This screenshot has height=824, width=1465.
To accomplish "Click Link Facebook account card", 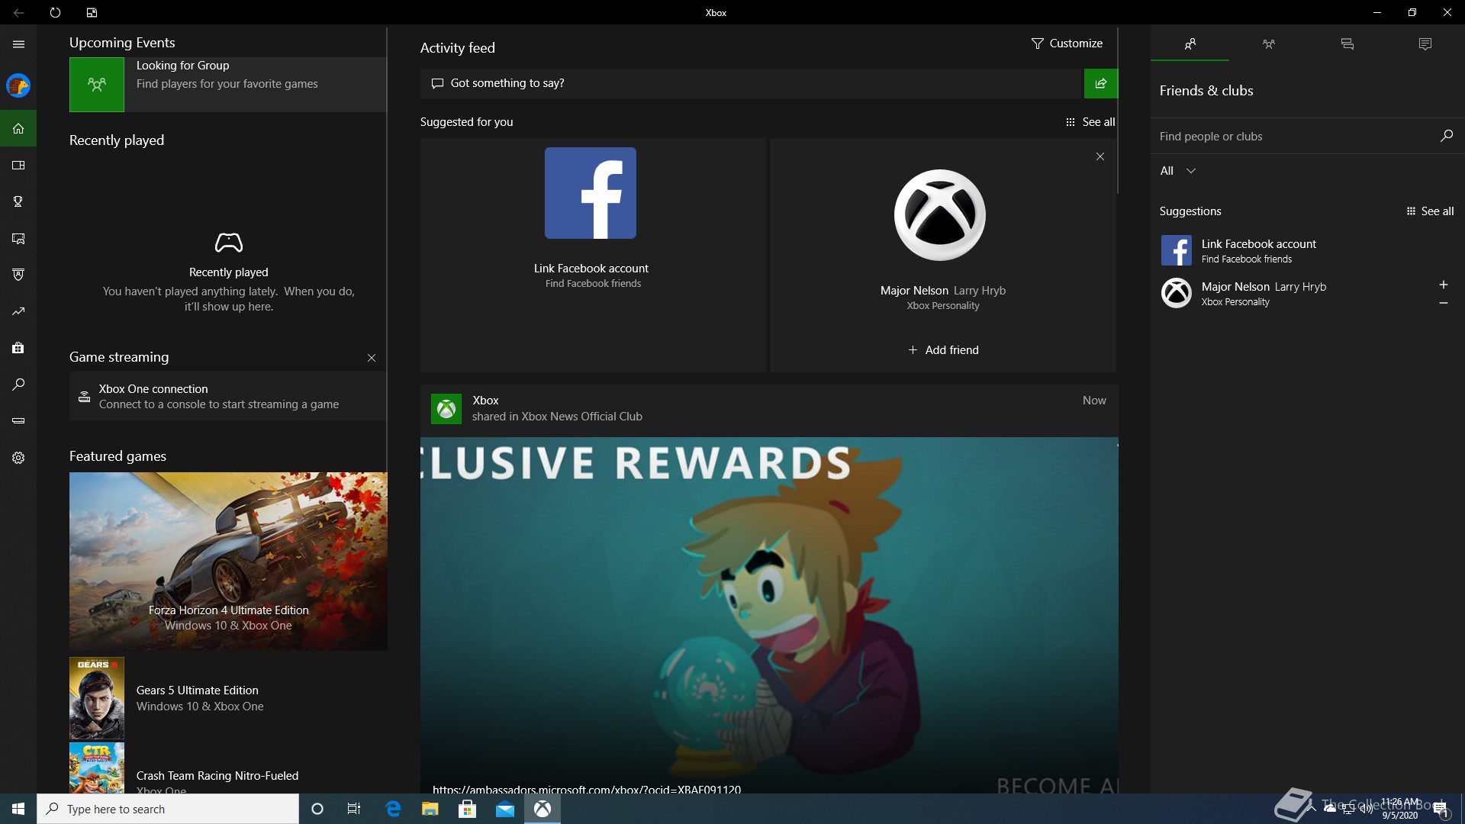I will click(x=592, y=255).
